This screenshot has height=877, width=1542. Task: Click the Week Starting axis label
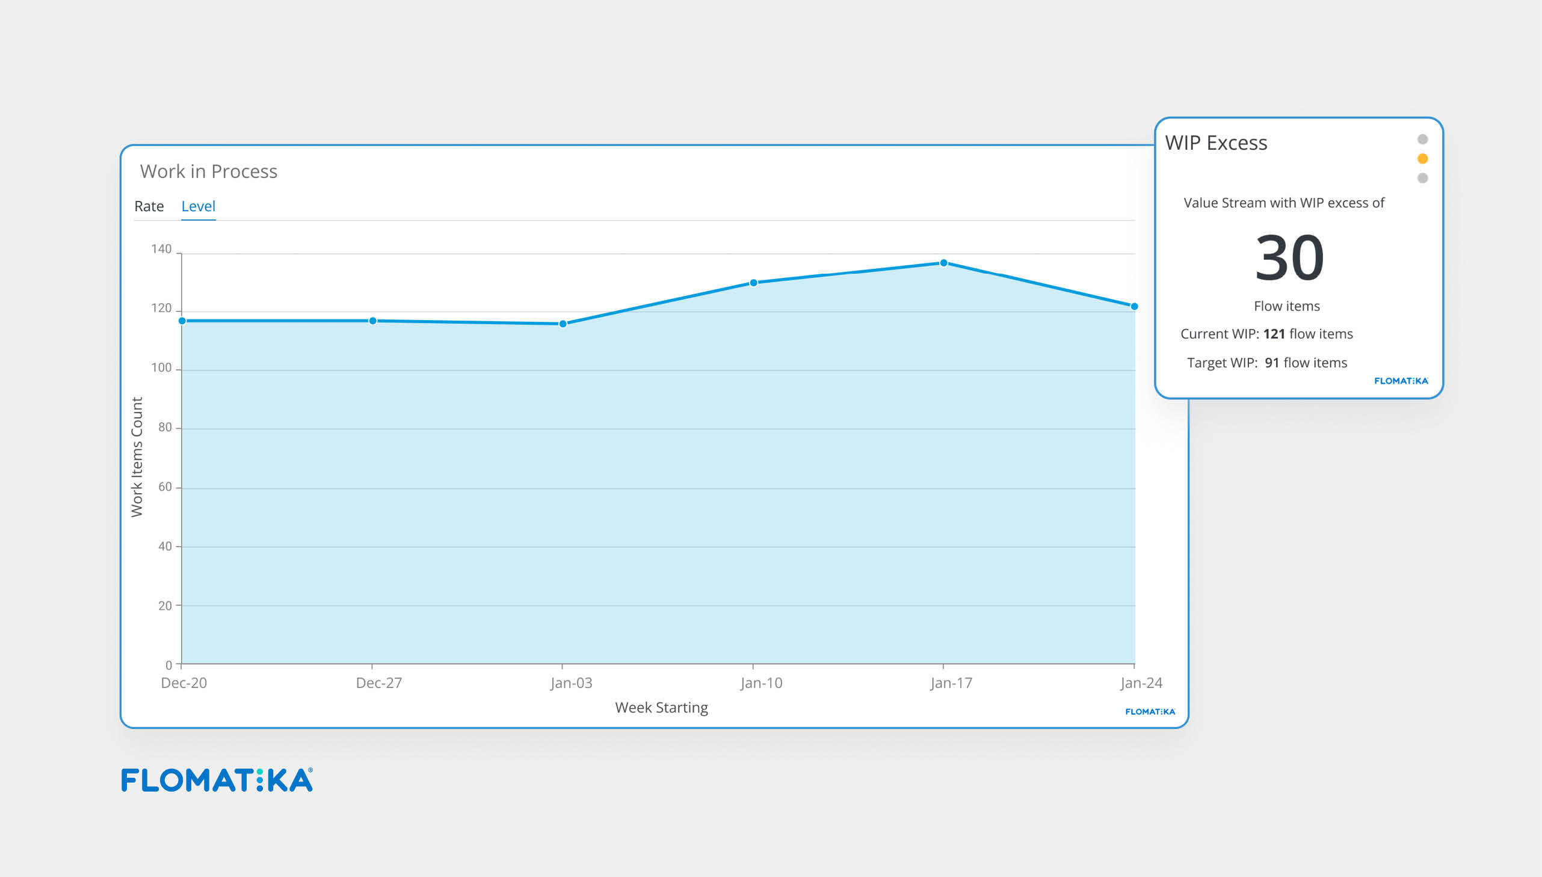tap(661, 707)
